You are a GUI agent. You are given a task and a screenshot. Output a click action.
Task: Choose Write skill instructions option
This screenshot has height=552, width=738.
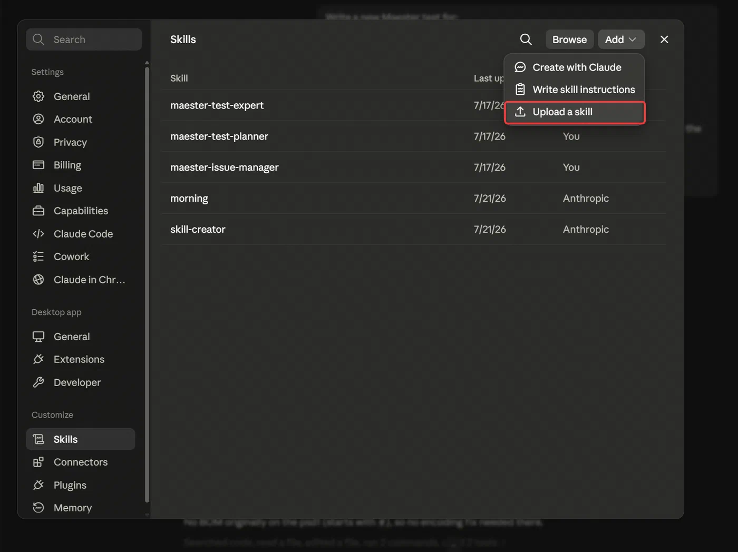(575, 90)
